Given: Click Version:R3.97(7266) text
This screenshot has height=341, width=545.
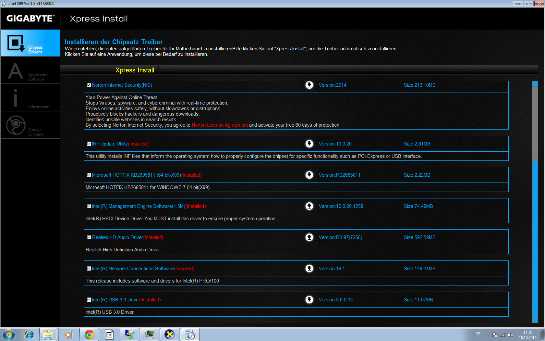Looking at the screenshot, I should pyautogui.click(x=340, y=237).
